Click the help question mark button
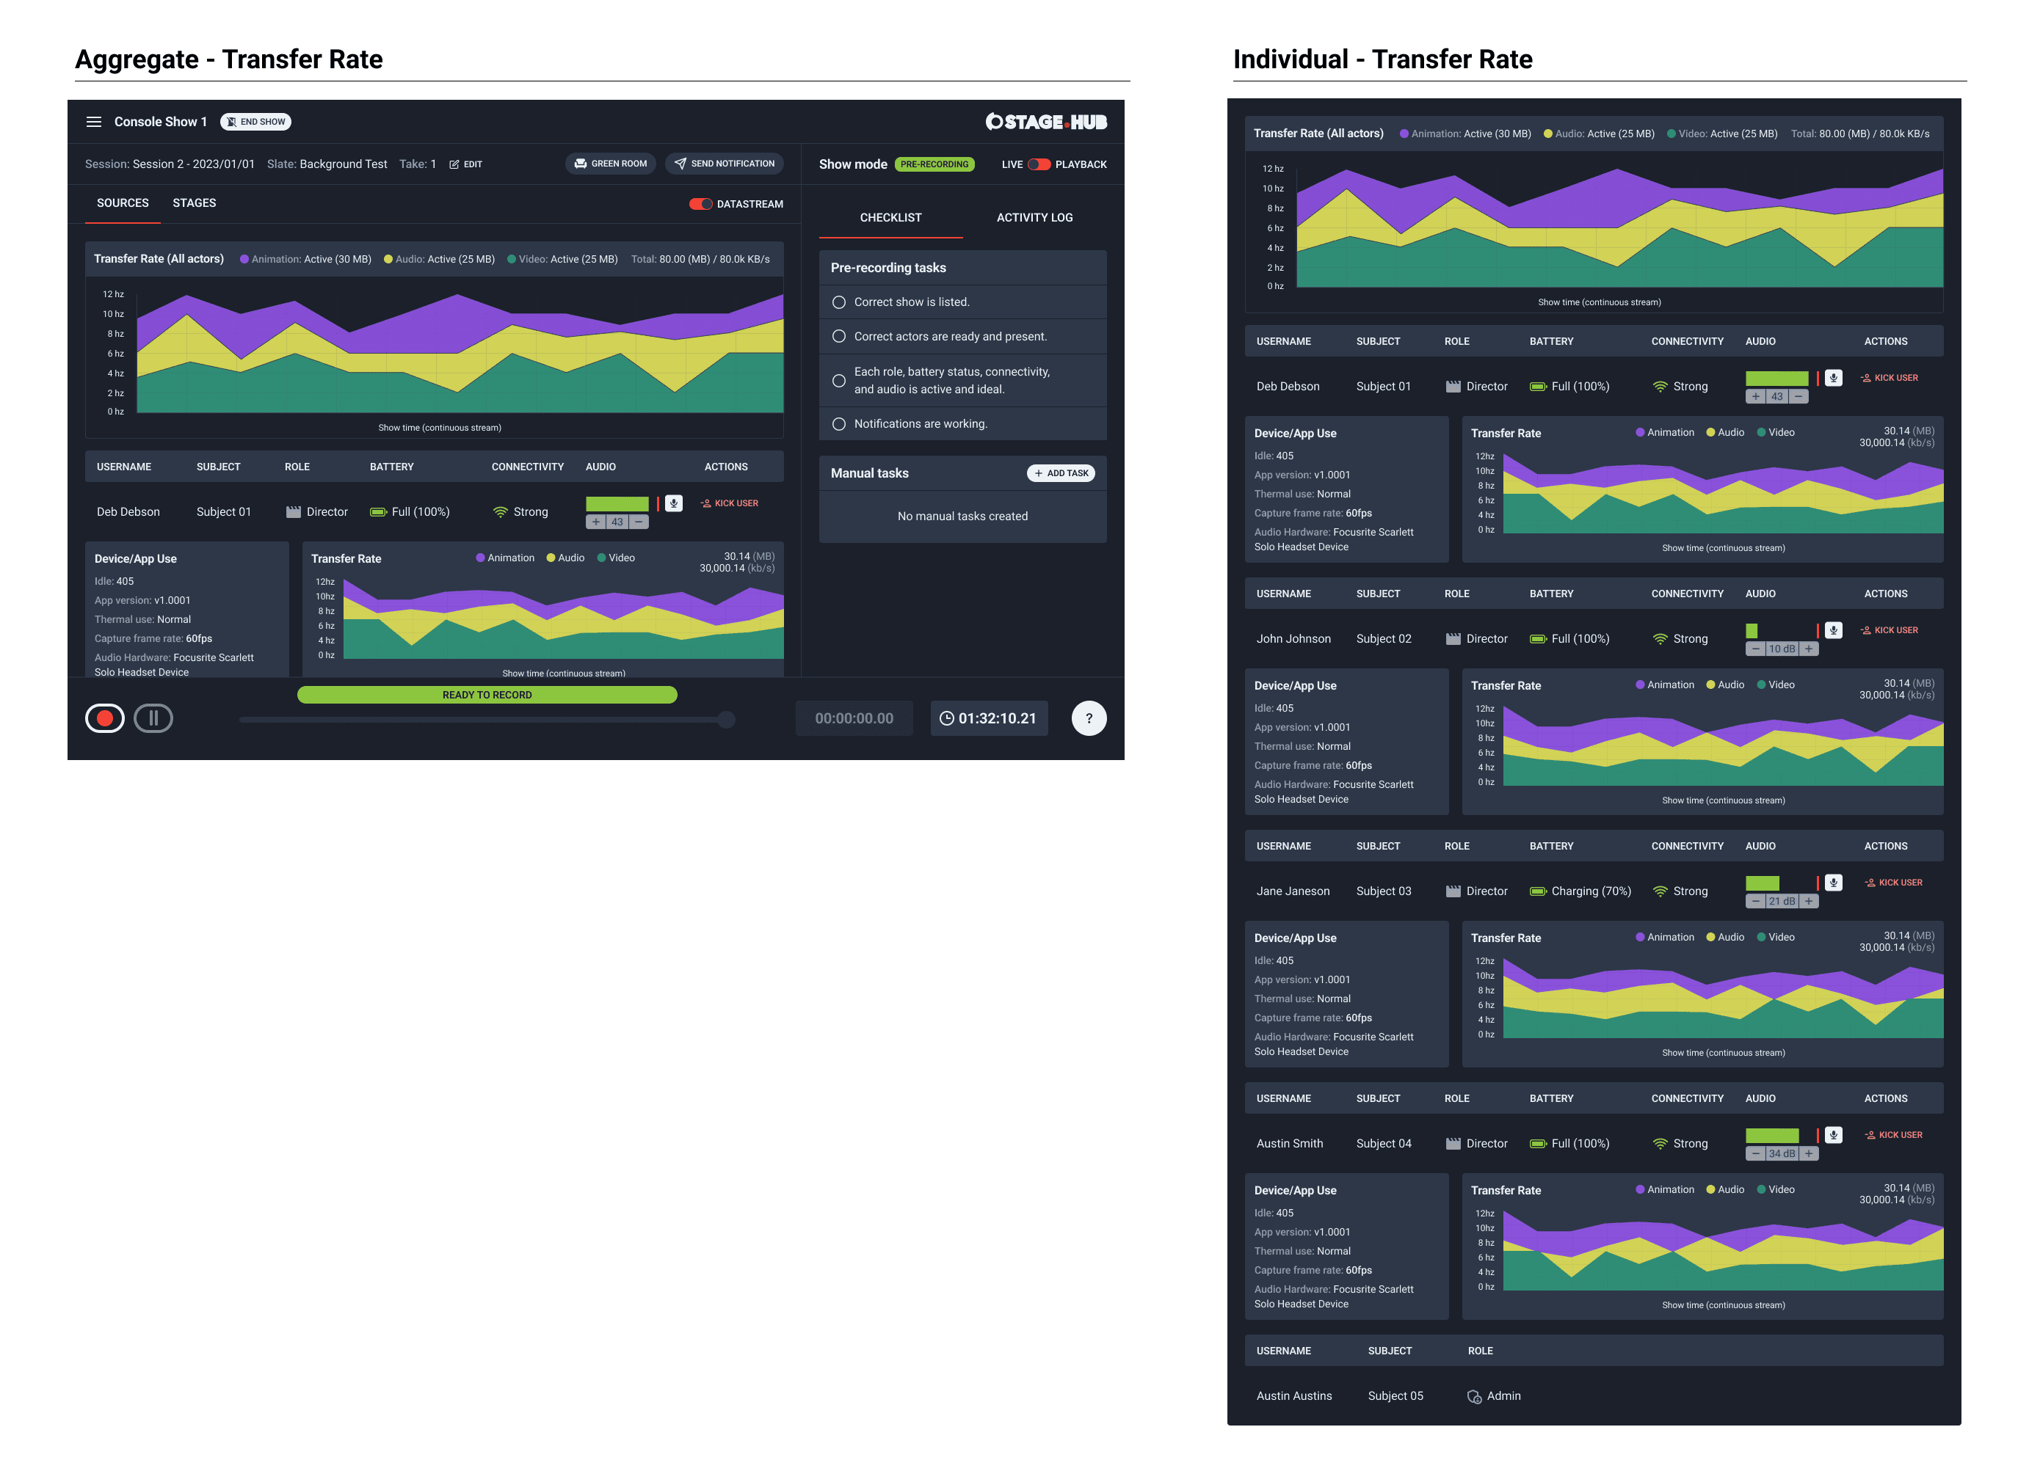 (1089, 718)
